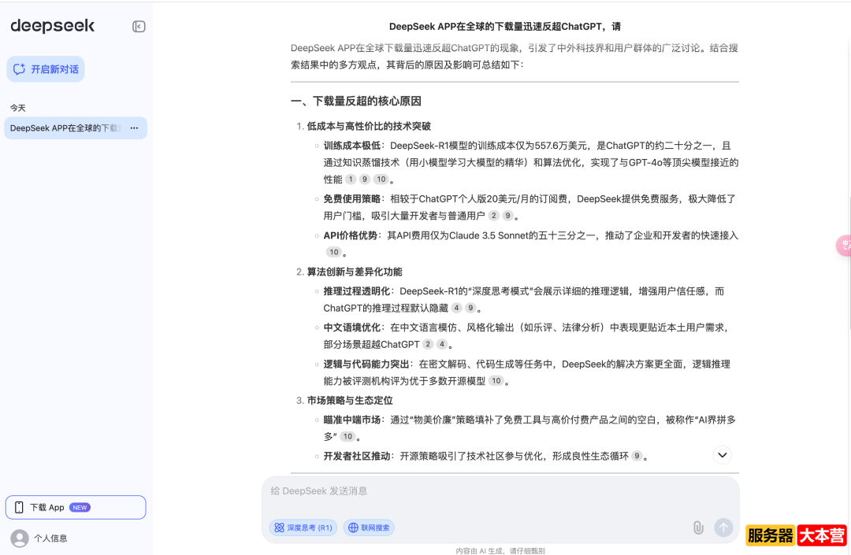Screen dimensions: 851x555
Task: Click the heading 一、下载量反超的核心原因
Action: pos(356,102)
